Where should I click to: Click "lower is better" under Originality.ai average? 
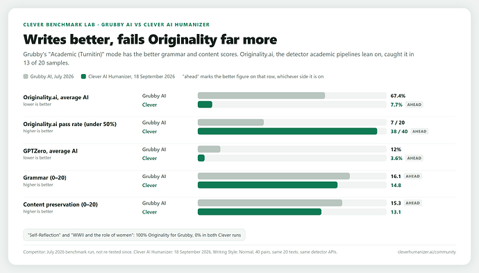pyautogui.click(x=37, y=105)
